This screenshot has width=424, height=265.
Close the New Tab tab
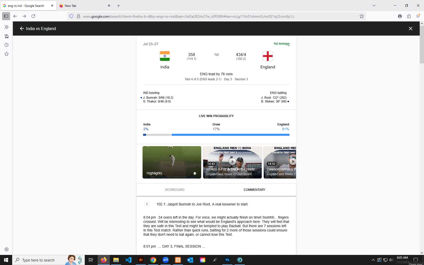pyautogui.click(x=109, y=6)
